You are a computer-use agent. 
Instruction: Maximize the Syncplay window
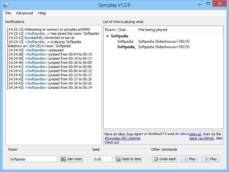click(208, 4)
